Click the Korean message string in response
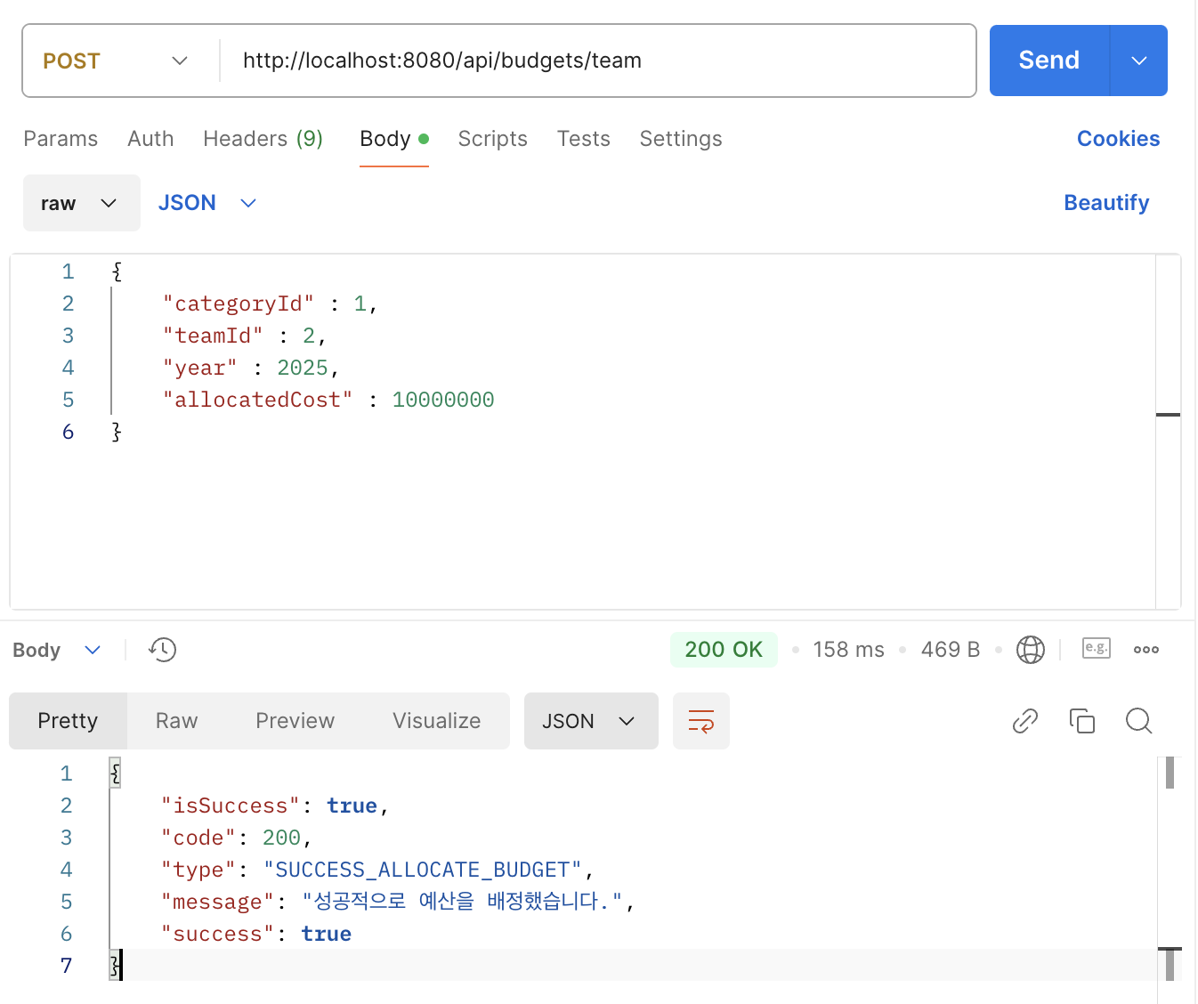This screenshot has width=1198, height=1004. pos(463,902)
